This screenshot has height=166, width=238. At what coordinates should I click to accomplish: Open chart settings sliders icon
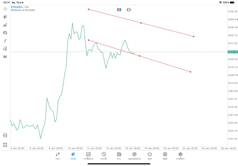click(x=5, y=33)
